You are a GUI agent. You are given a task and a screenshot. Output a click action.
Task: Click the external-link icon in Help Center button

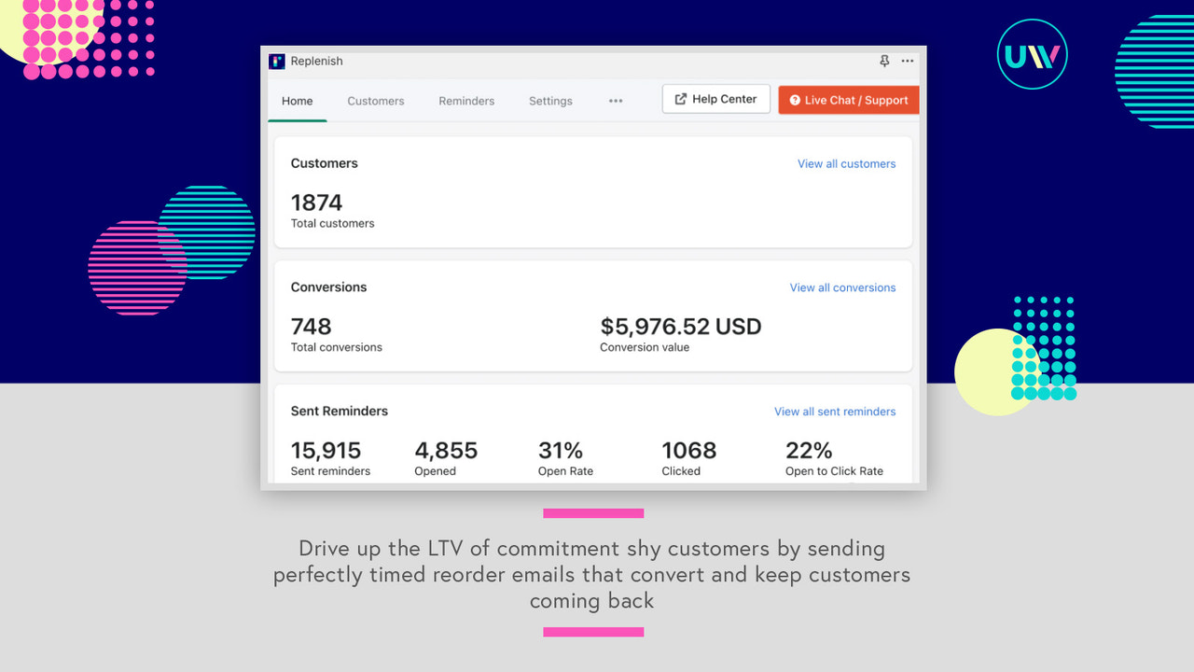coord(680,98)
